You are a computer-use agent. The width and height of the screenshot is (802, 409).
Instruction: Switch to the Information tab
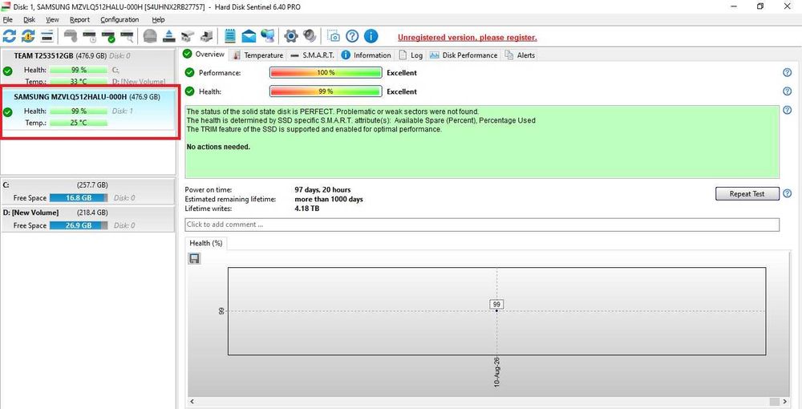click(x=367, y=55)
